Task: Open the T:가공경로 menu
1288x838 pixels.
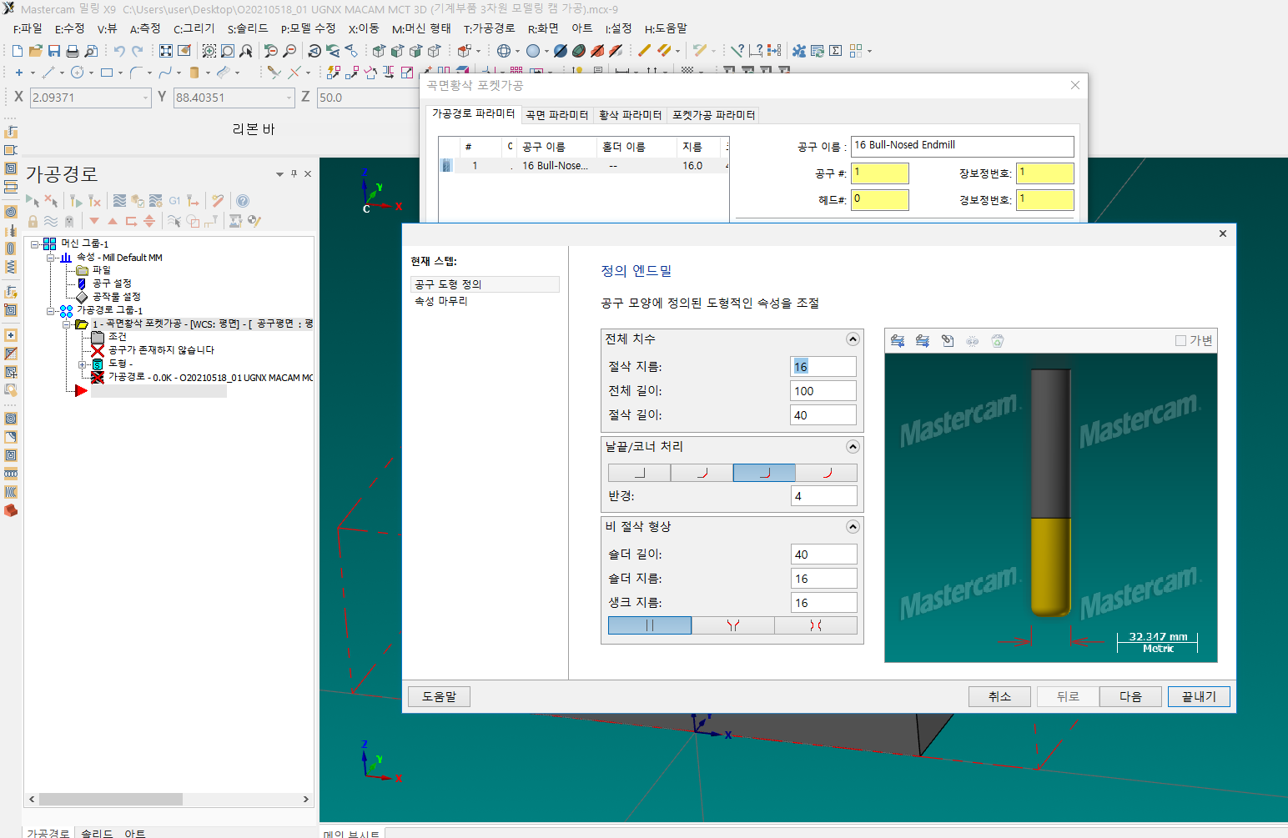Action: coord(490,28)
